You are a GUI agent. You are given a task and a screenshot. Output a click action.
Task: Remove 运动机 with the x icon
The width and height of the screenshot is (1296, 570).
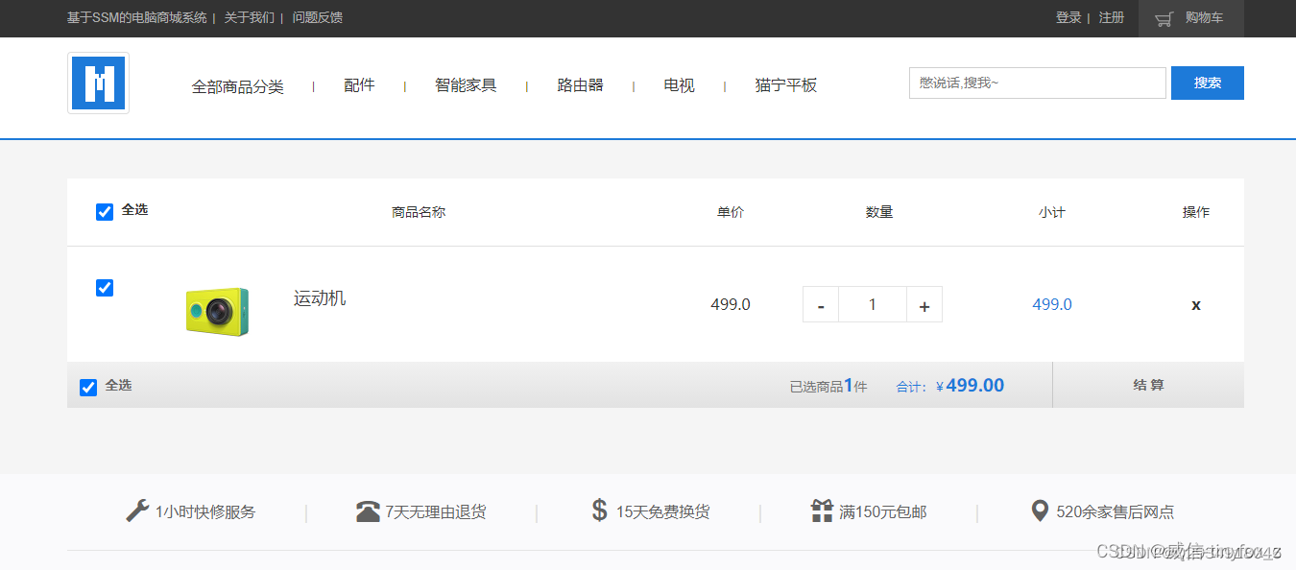tap(1195, 304)
